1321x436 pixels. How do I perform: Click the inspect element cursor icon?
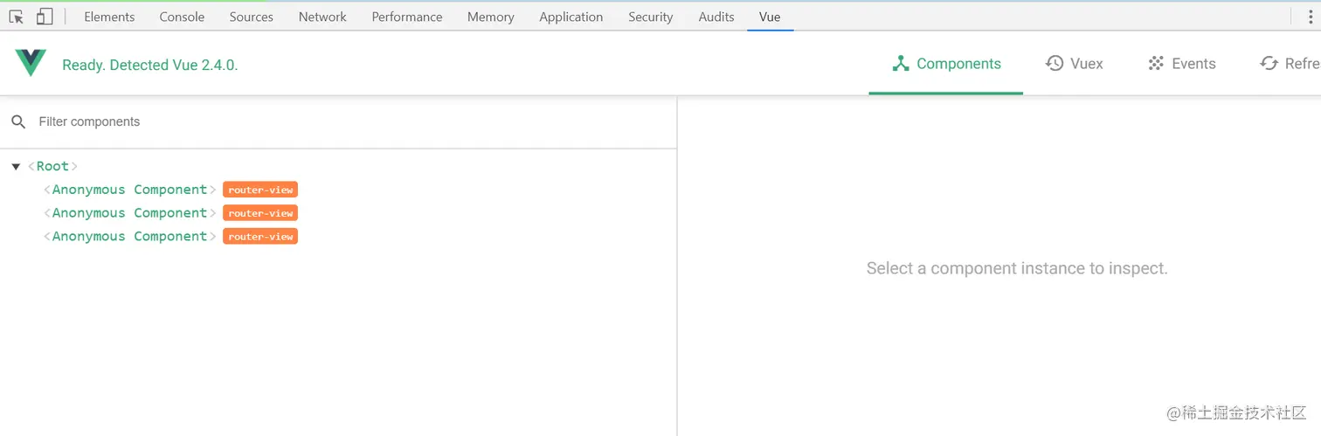click(17, 17)
